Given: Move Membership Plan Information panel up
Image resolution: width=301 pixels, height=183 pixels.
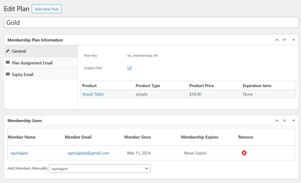Looking at the screenshot, I should [277, 40].
